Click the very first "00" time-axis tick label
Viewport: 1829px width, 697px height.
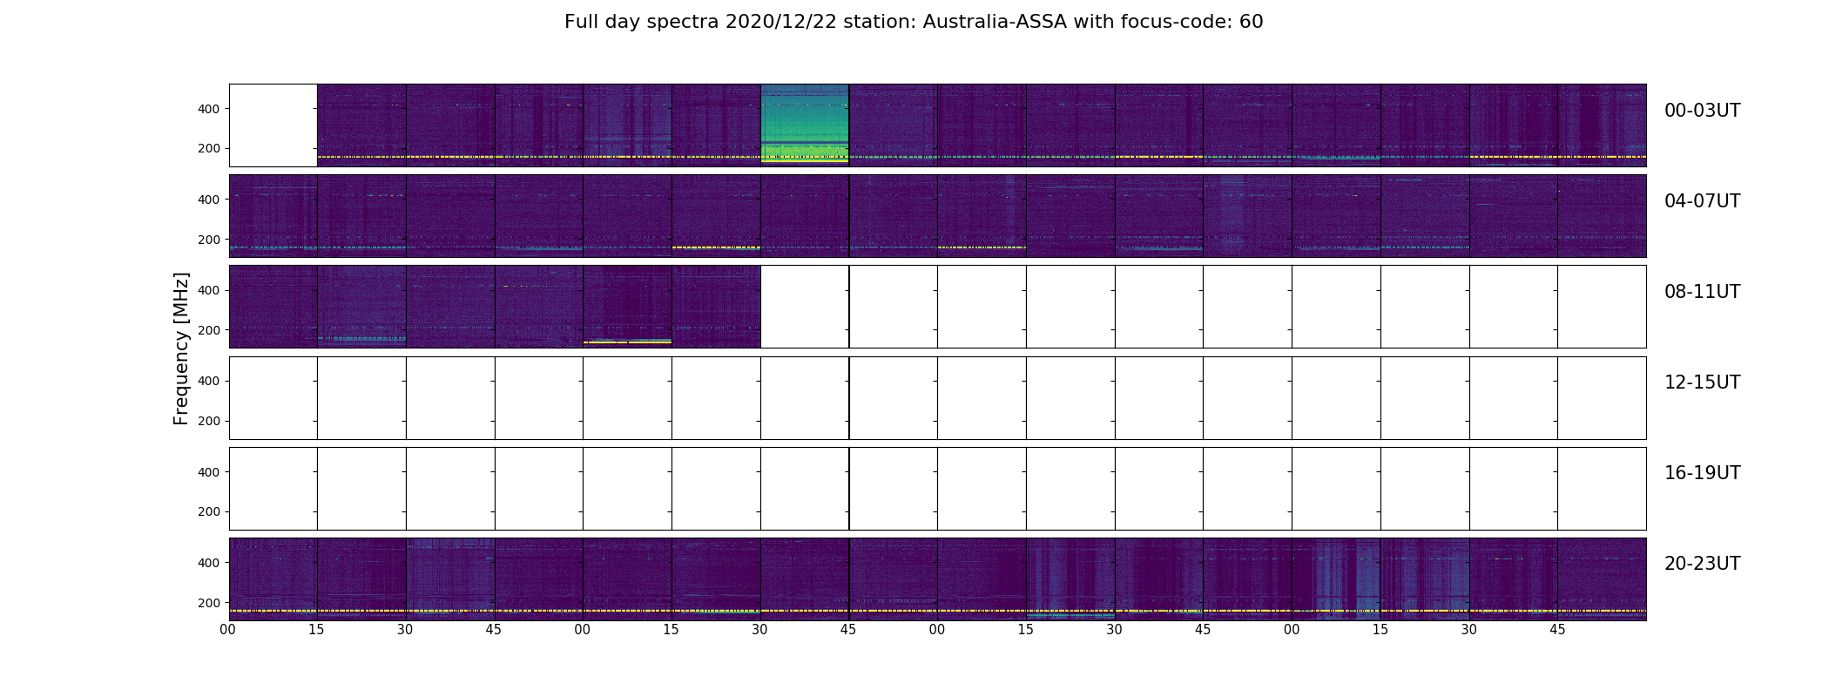(x=228, y=630)
